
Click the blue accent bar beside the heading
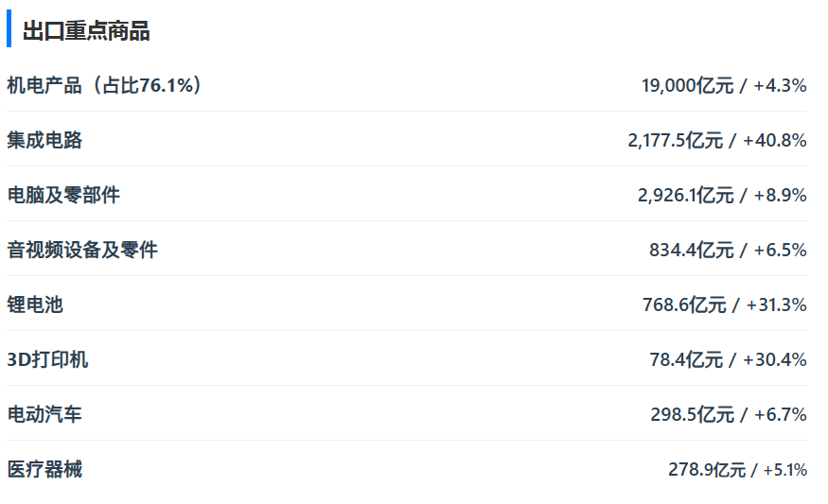(9, 30)
